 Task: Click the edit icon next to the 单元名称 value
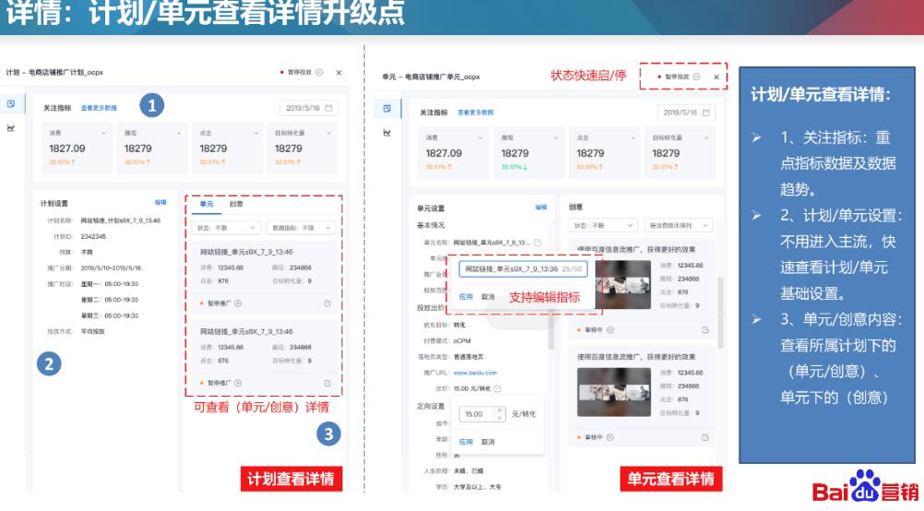point(538,243)
